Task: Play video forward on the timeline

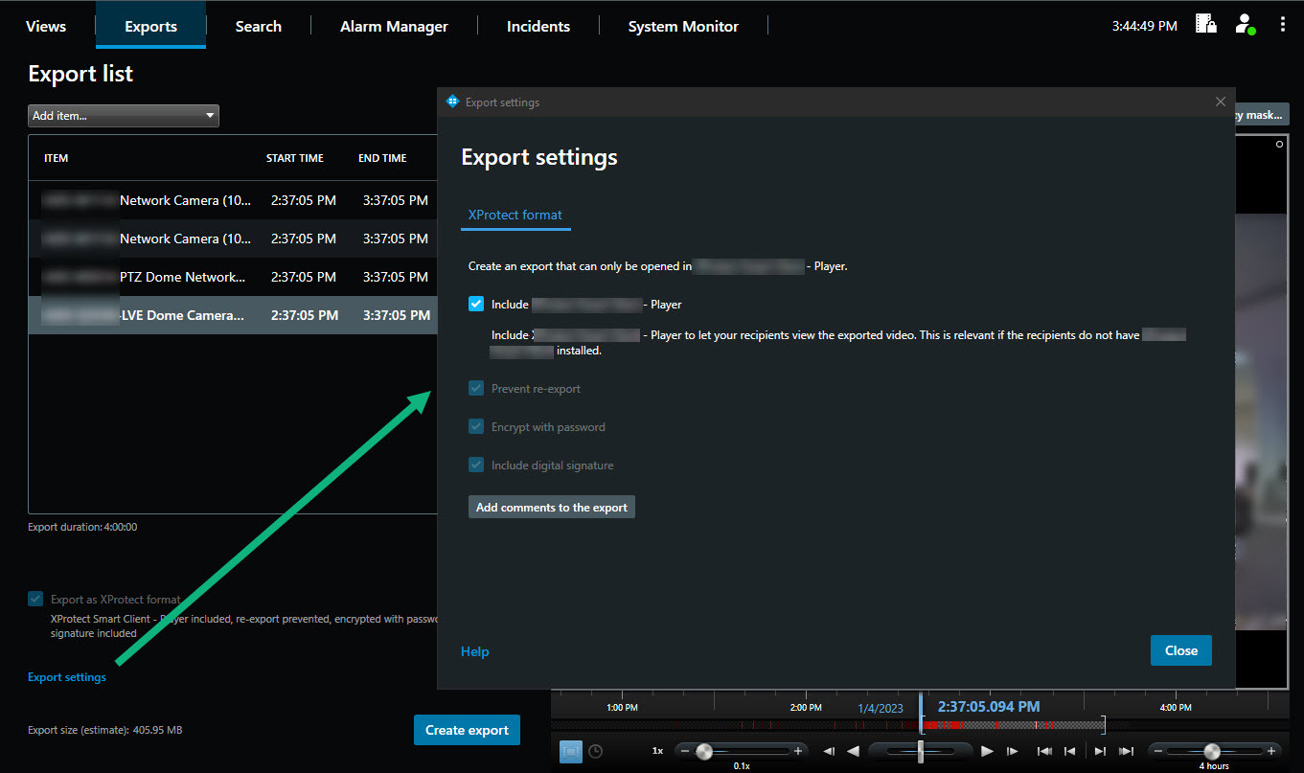Action: click(987, 751)
